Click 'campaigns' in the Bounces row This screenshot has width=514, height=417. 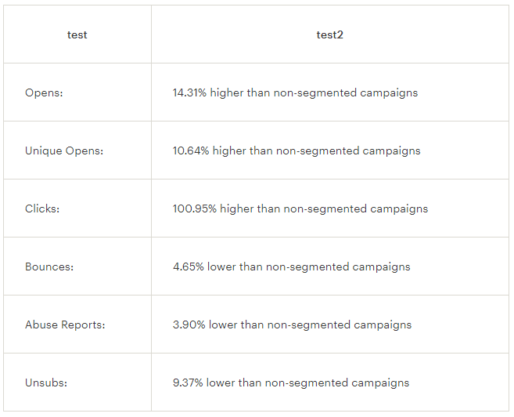pos(381,267)
